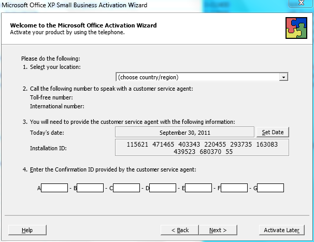Focus Confirmation ID field C
Screen dimensions: 314x242
pos(126,188)
